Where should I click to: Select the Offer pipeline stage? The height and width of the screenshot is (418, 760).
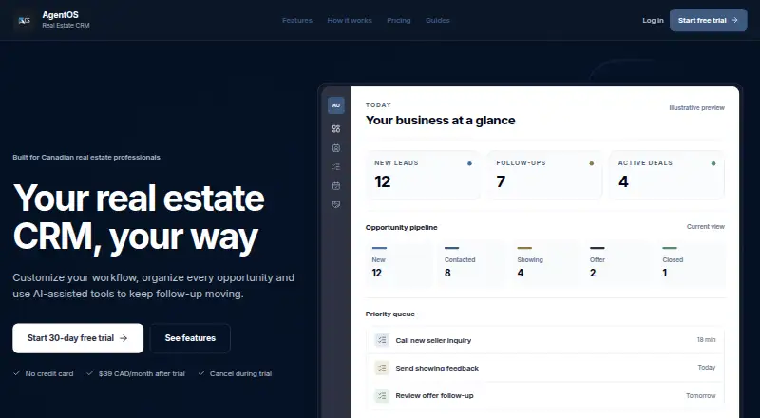[617, 264]
